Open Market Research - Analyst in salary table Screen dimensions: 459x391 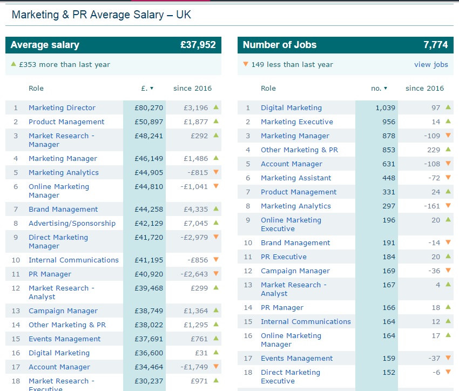(62, 292)
